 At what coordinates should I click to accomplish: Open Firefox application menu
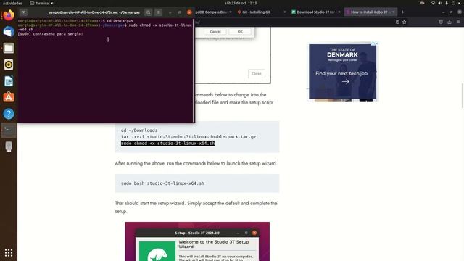[458, 22]
